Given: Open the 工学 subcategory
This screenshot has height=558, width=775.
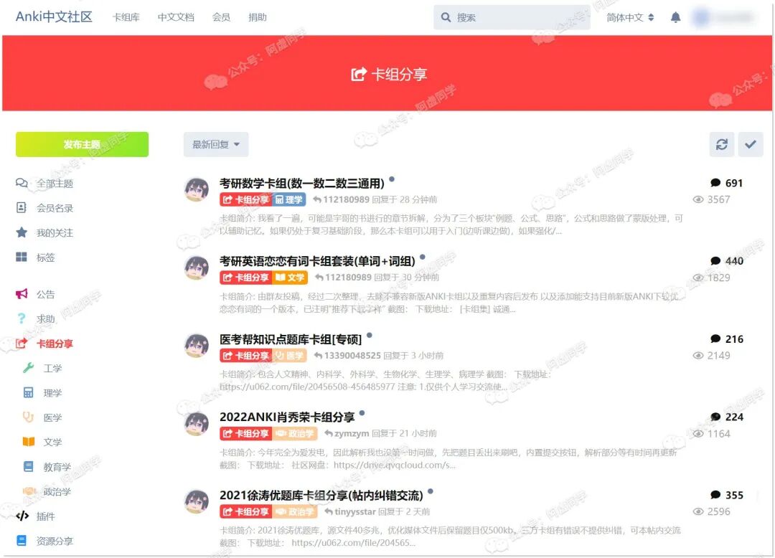Looking at the screenshot, I should click(52, 369).
